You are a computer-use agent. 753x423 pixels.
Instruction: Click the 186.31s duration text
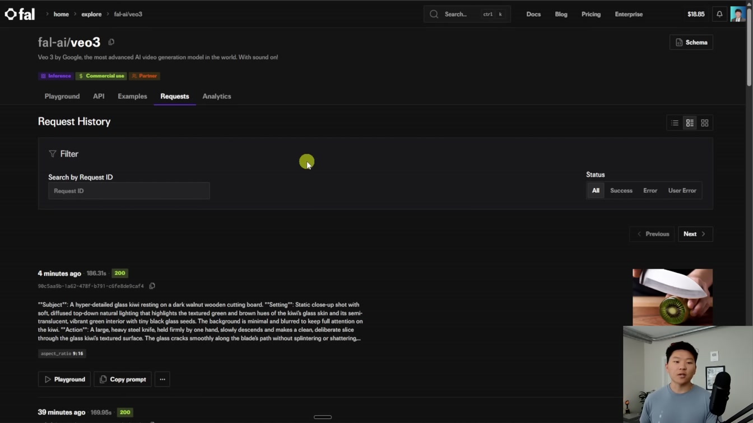(96, 273)
